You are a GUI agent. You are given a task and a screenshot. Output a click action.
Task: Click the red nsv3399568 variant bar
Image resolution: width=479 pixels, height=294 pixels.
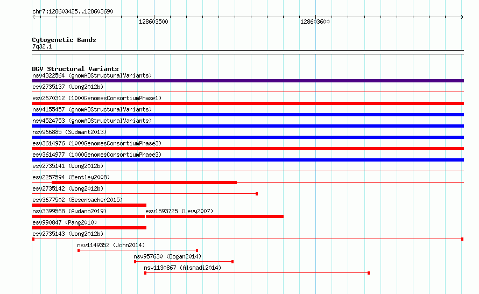(88, 216)
